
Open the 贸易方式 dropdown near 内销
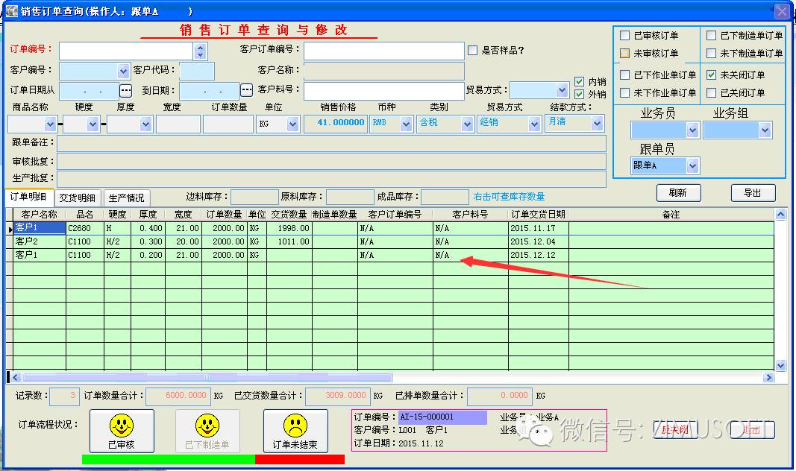pos(561,90)
